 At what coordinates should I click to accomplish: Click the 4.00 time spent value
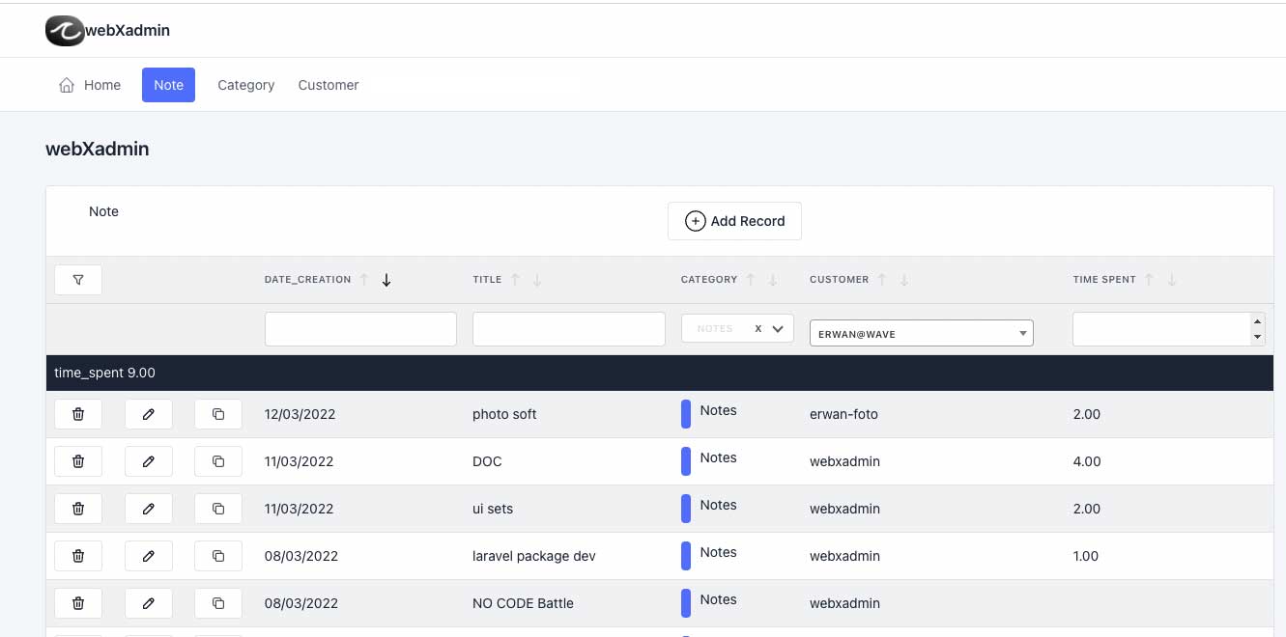tap(1087, 461)
